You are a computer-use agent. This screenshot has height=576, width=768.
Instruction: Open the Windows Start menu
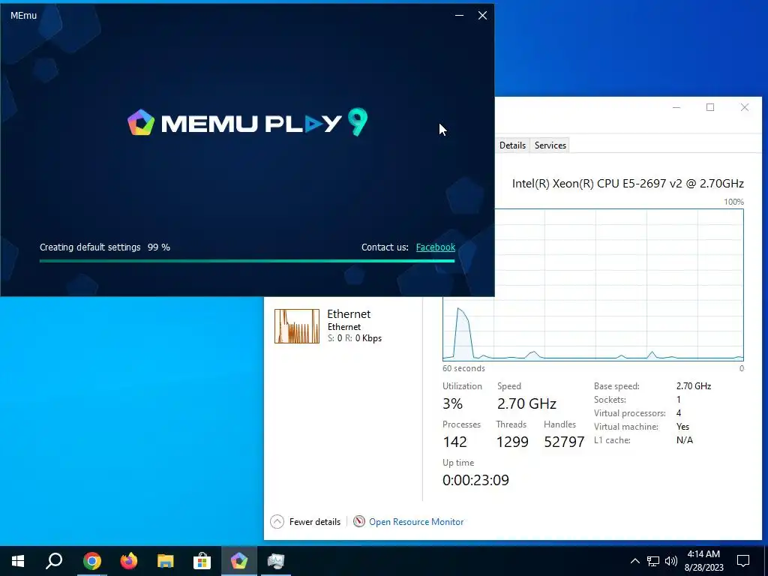[18, 561]
